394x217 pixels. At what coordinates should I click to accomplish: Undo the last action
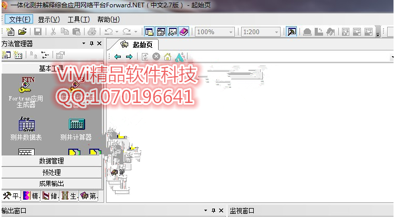[109, 32]
